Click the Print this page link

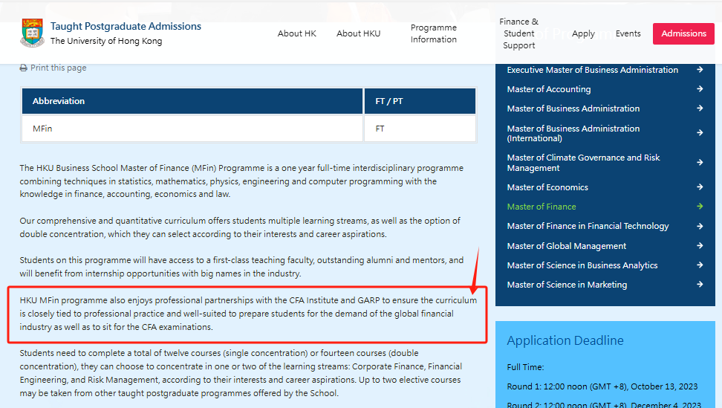(58, 68)
